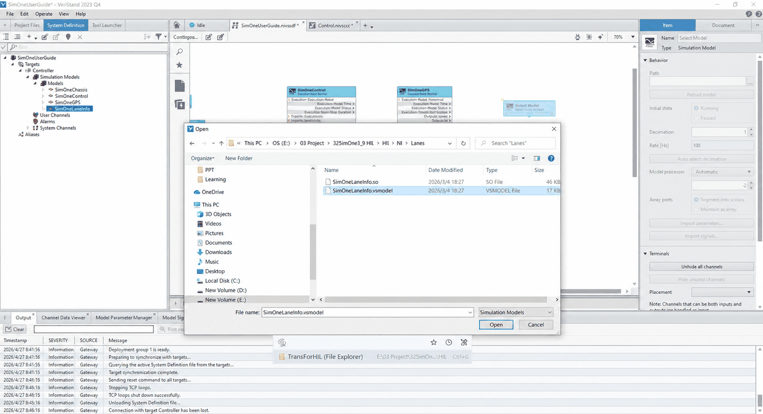Click the SimOneControl model block on the diagram

point(321,104)
